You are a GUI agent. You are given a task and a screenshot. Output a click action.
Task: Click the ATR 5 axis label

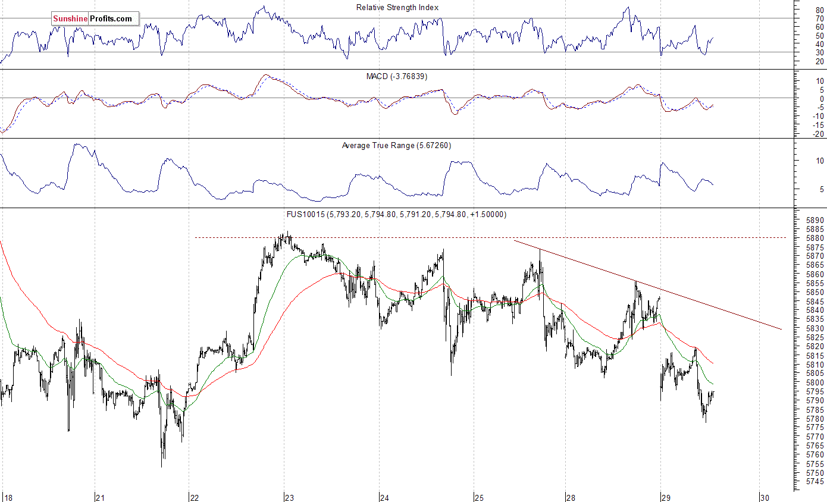tap(821, 189)
